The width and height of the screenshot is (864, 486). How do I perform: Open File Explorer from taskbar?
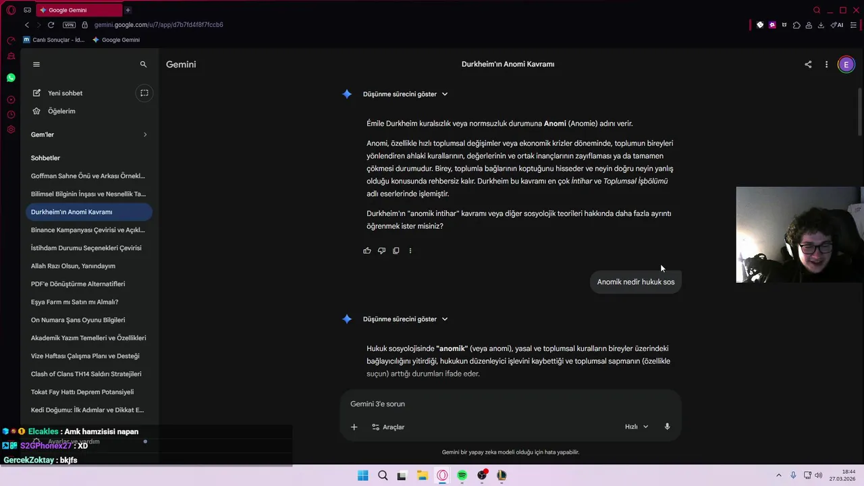(422, 475)
